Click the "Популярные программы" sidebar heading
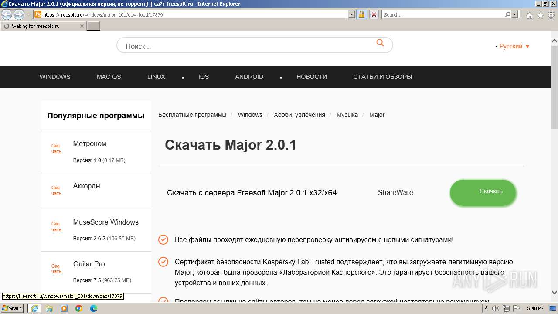558x314 pixels. (96, 116)
